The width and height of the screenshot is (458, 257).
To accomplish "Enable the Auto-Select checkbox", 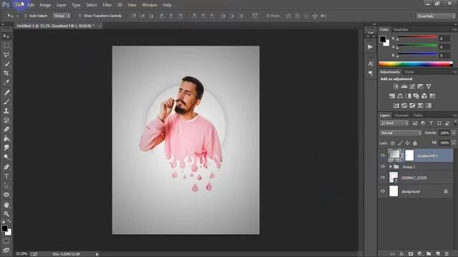I will click(x=26, y=16).
